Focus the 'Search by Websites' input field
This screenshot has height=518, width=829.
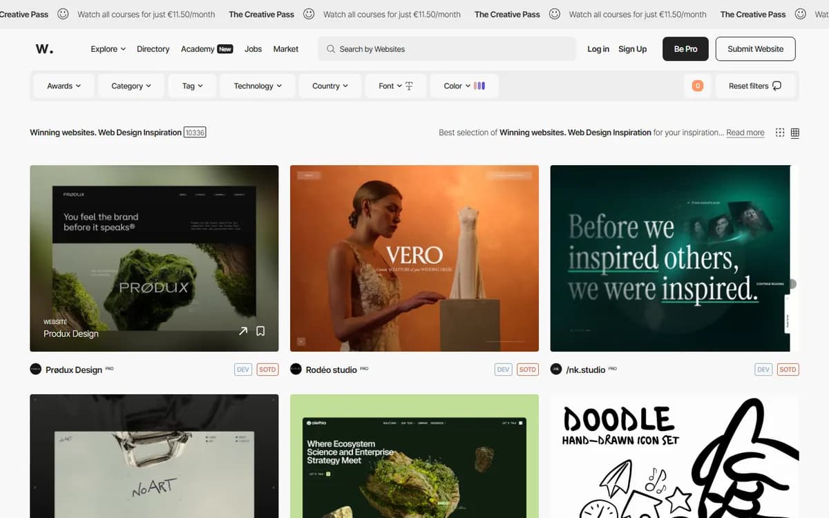coord(447,49)
